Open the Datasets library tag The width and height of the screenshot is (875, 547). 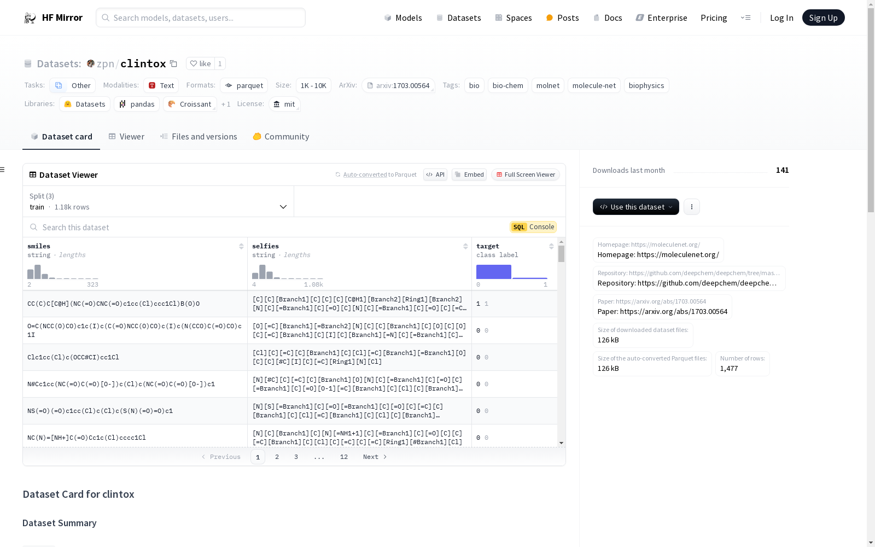click(x=85, y=104)
